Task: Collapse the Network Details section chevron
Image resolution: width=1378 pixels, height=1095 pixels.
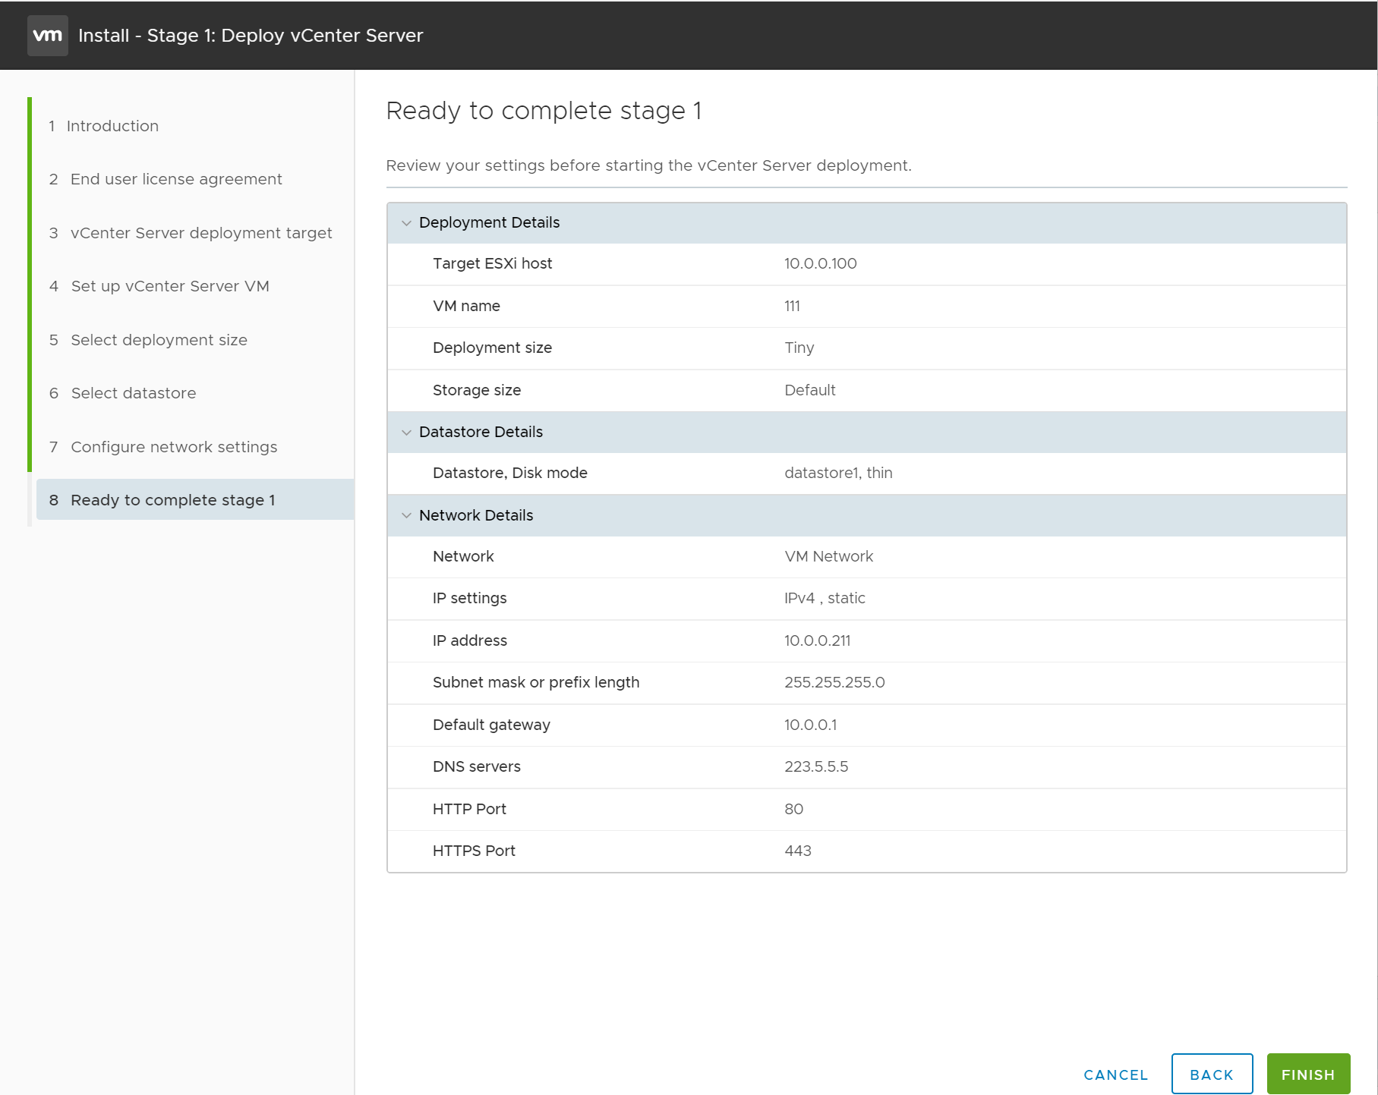Action: [x=406, y=516]
